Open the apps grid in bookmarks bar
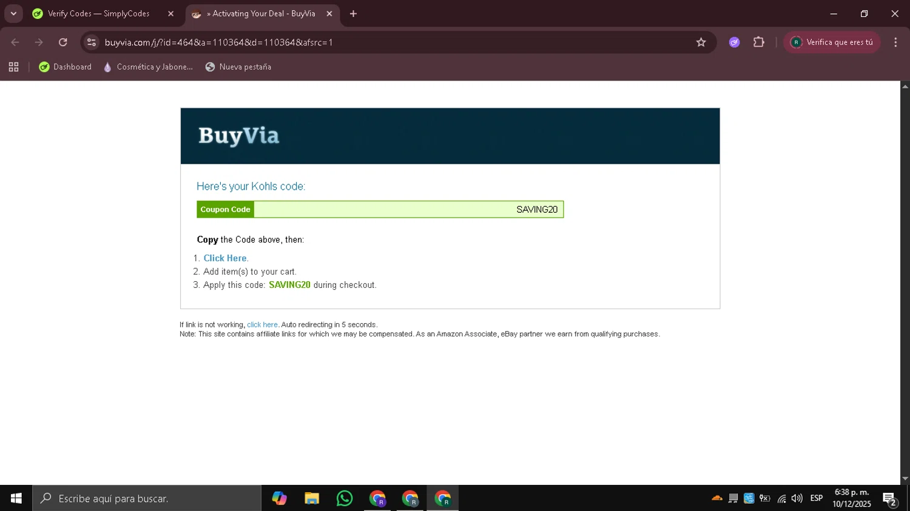The image size is (910, 511). 13,67
